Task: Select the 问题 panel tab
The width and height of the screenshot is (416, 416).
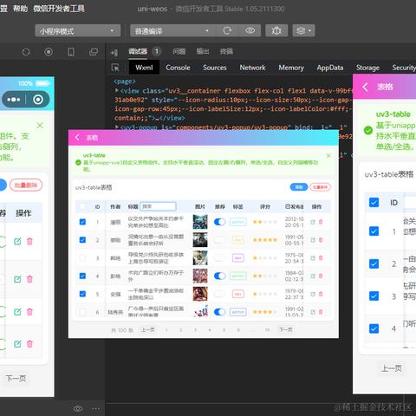Action: pos(179,51)
